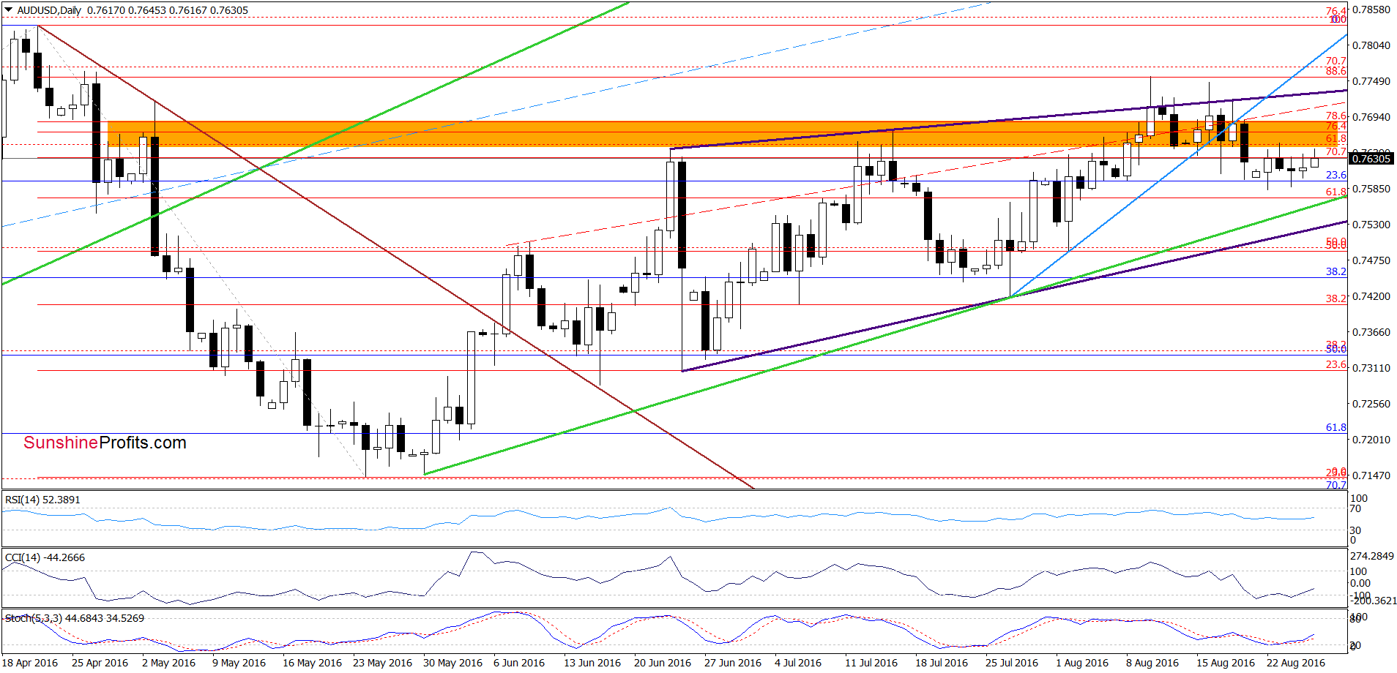Click the 0.72010 price axis label

[1371, 440]
